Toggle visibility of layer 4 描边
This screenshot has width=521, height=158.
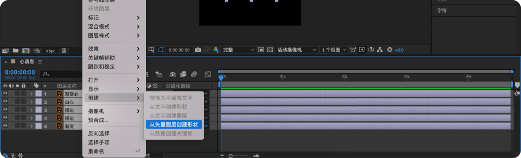5,118
